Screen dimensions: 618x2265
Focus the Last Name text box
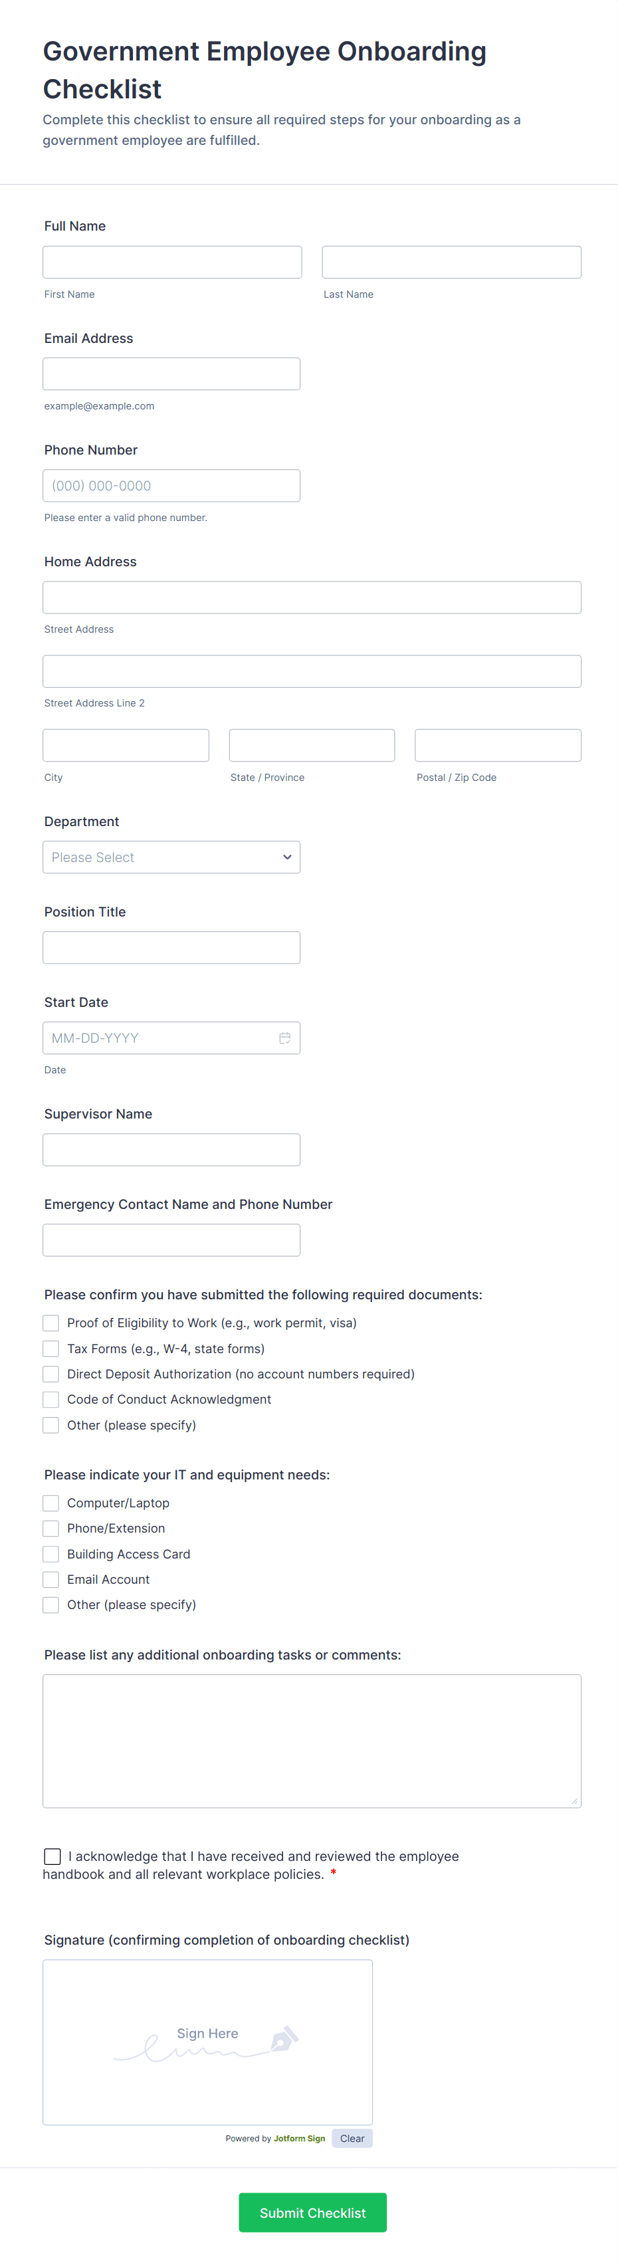click(x=451, y=262)
